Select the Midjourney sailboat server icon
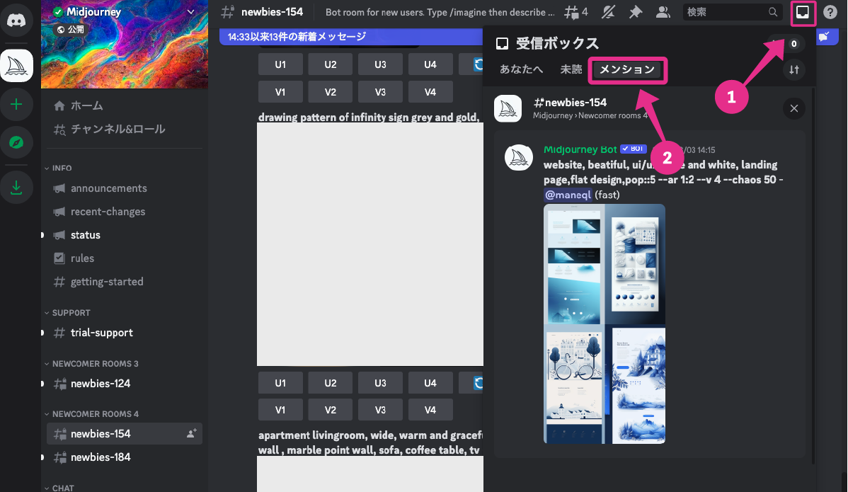848x492 pixels. [16, 65]
